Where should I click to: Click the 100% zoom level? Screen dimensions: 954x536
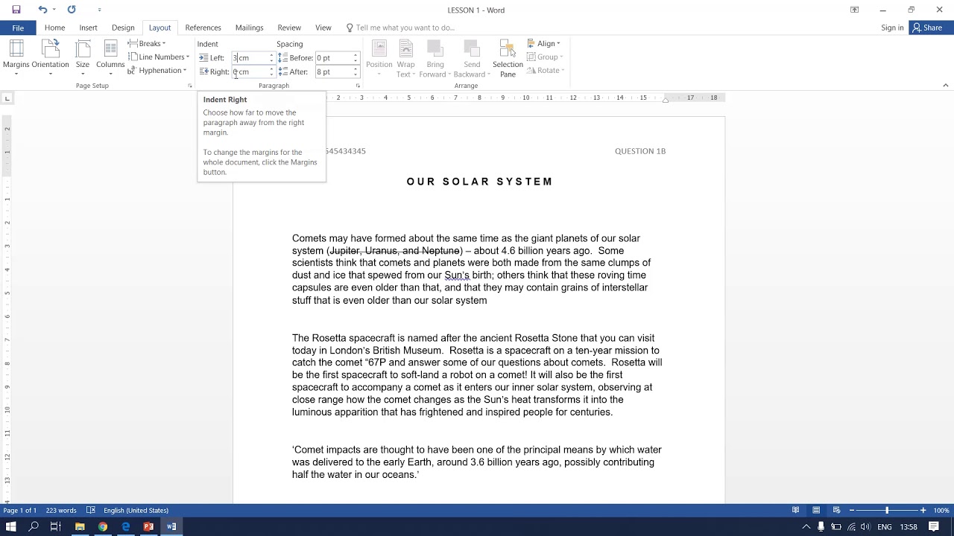click(941, 511)
